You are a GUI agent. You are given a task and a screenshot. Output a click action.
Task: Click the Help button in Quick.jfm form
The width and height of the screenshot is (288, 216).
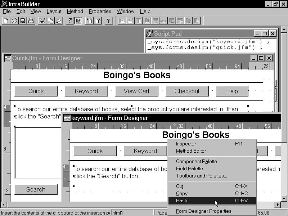coord(232,91)
